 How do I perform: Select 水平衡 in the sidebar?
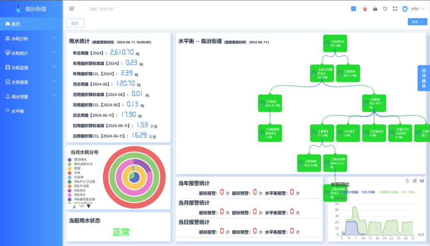click(18, 111)
